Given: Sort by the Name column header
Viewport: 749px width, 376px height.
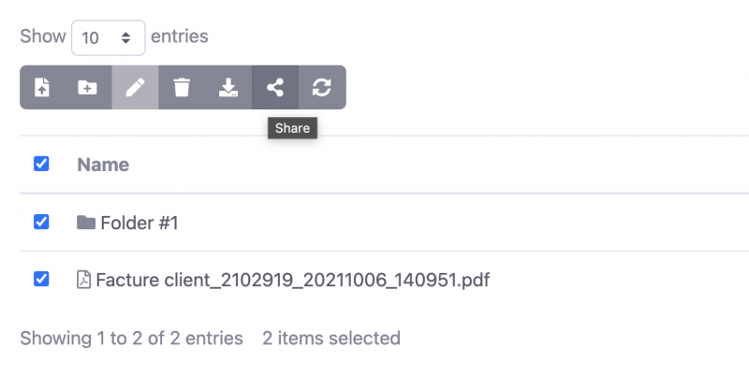Looking at the screenshot, I should coord(103,165).
